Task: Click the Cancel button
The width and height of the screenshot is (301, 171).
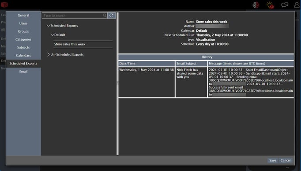Action: tap(286, 160)
